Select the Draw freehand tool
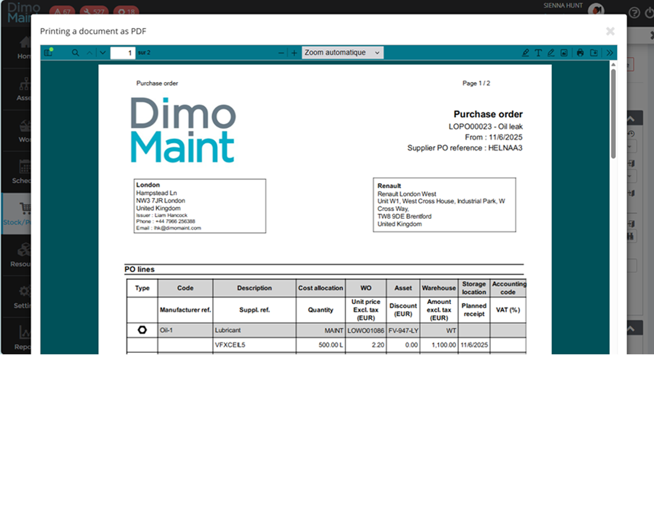The image size is (654, 523). tap(551, 52)
